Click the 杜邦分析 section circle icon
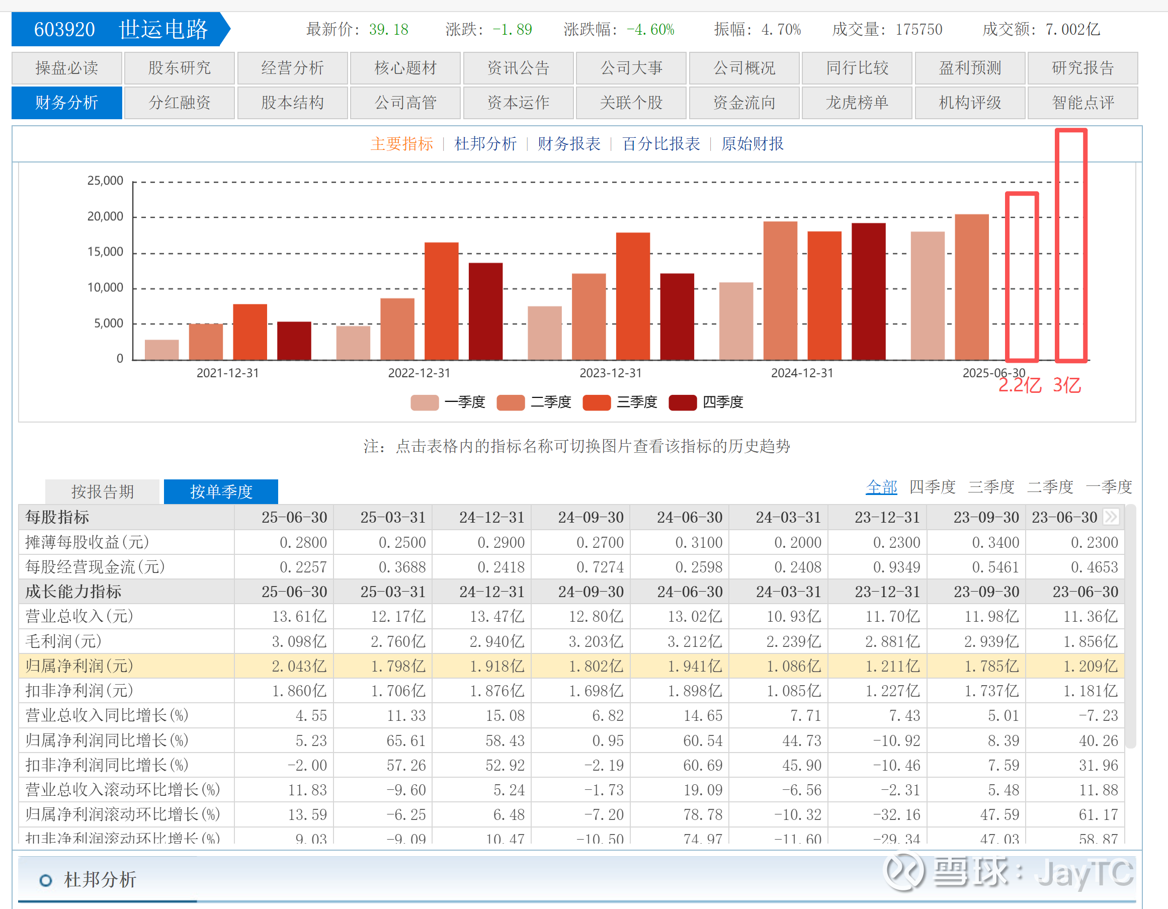The image size is (1168, 909). tap(46, 880)
